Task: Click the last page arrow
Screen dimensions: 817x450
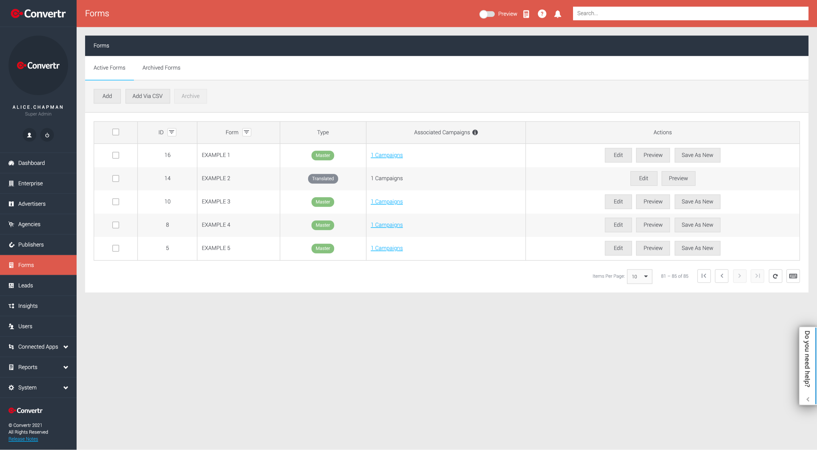Action: click(x=757, y=276)
